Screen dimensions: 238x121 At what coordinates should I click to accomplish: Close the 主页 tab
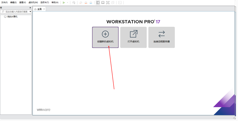[44, 9]
